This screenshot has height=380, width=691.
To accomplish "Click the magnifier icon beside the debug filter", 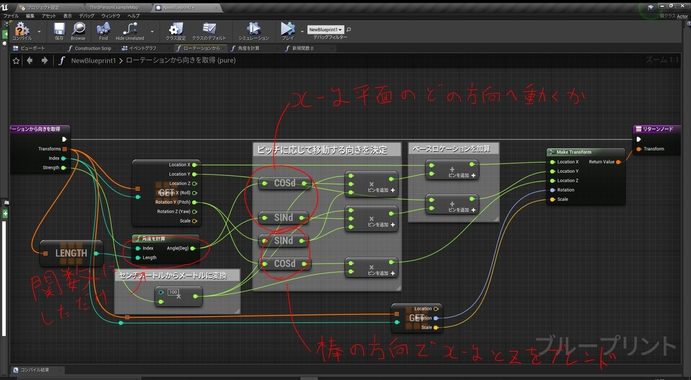I will [349, 29].
